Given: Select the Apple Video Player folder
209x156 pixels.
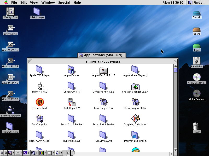Looking at the screenshot, I should 135,69.
